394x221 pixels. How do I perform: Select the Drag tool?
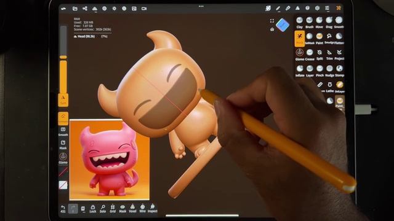click(329, 22)
